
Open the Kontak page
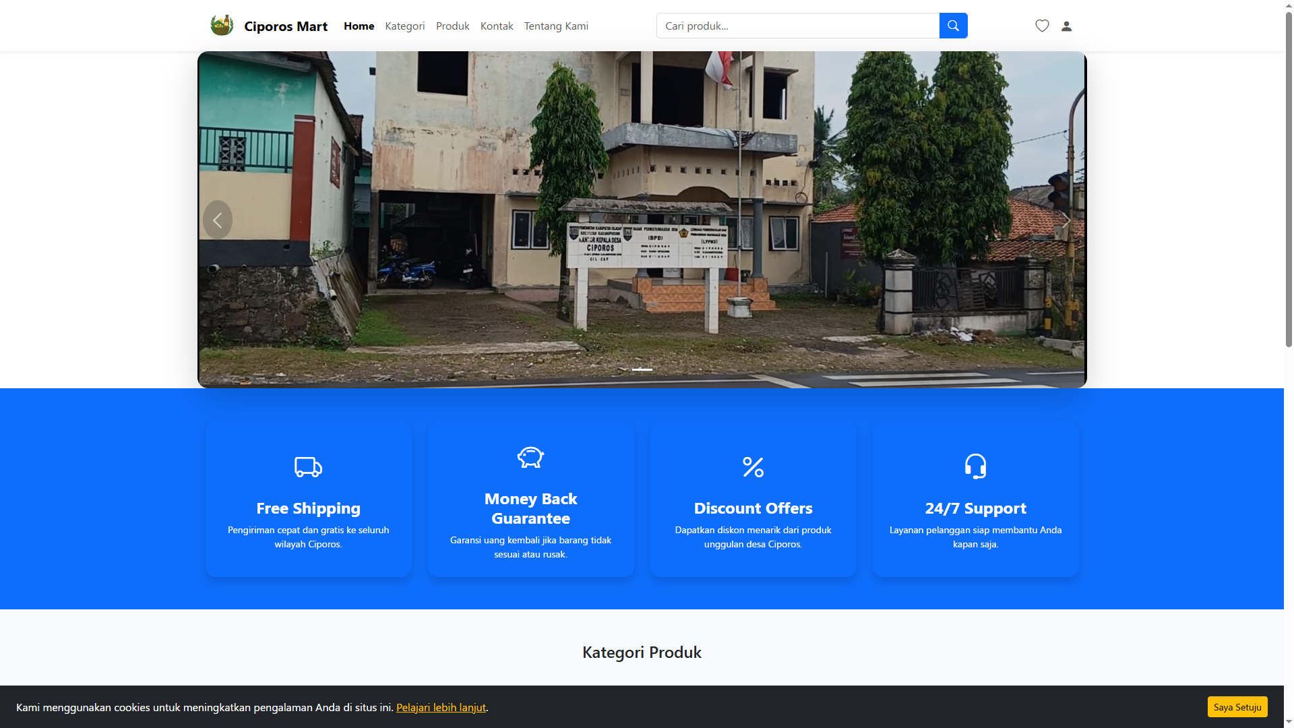(x=497, y=26)
